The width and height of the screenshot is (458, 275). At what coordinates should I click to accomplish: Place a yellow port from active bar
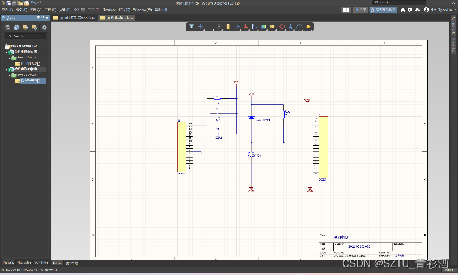point(273,27)
